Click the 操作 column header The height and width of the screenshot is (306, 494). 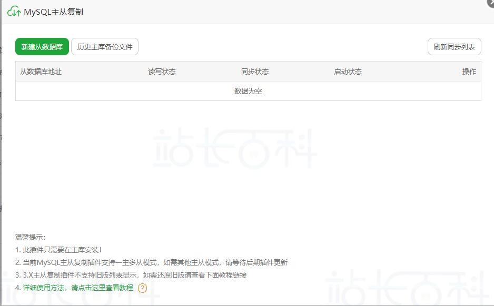coord(469,72)
